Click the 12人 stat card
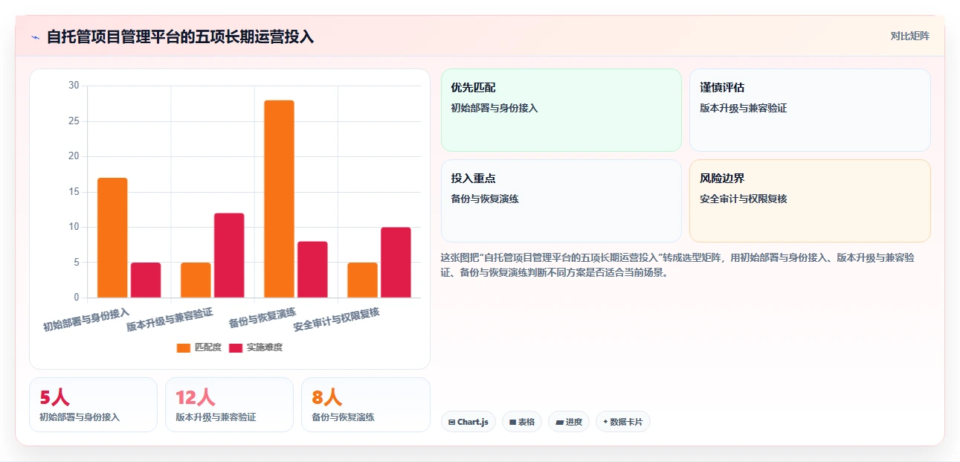 (229, 405)
